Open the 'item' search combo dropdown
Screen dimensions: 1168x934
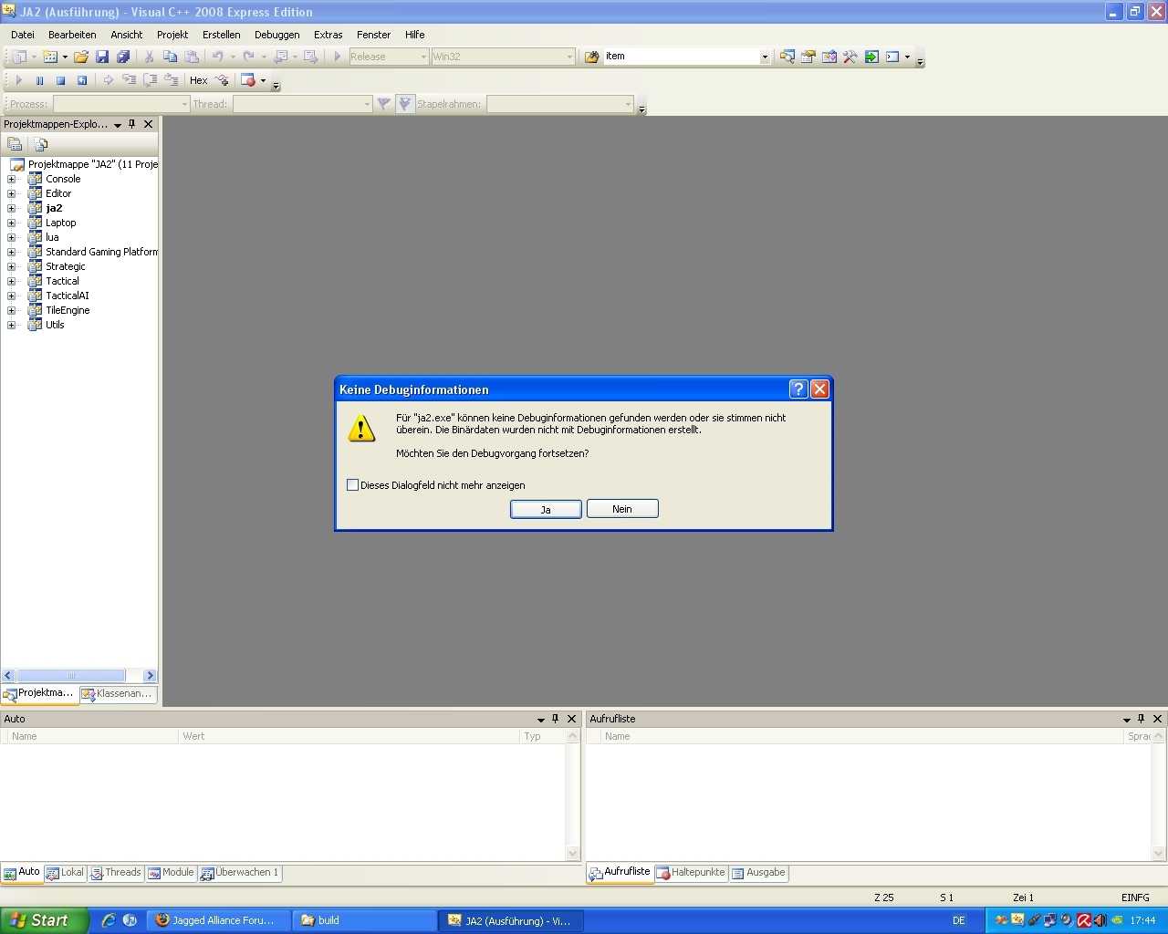765,57
